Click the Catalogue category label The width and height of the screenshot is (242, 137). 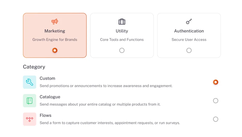point(50,97)
